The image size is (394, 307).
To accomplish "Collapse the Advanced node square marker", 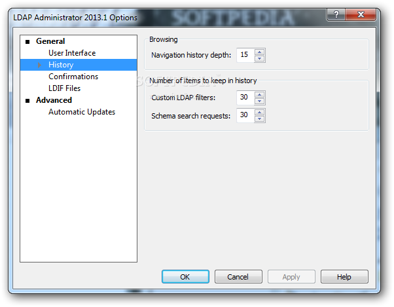I will coord(27,101).
